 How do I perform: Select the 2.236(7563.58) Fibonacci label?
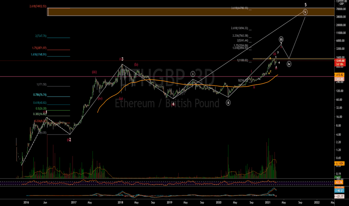click(240, 36)
